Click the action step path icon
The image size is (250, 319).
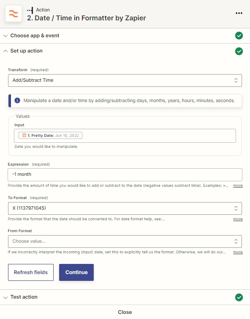30,10
